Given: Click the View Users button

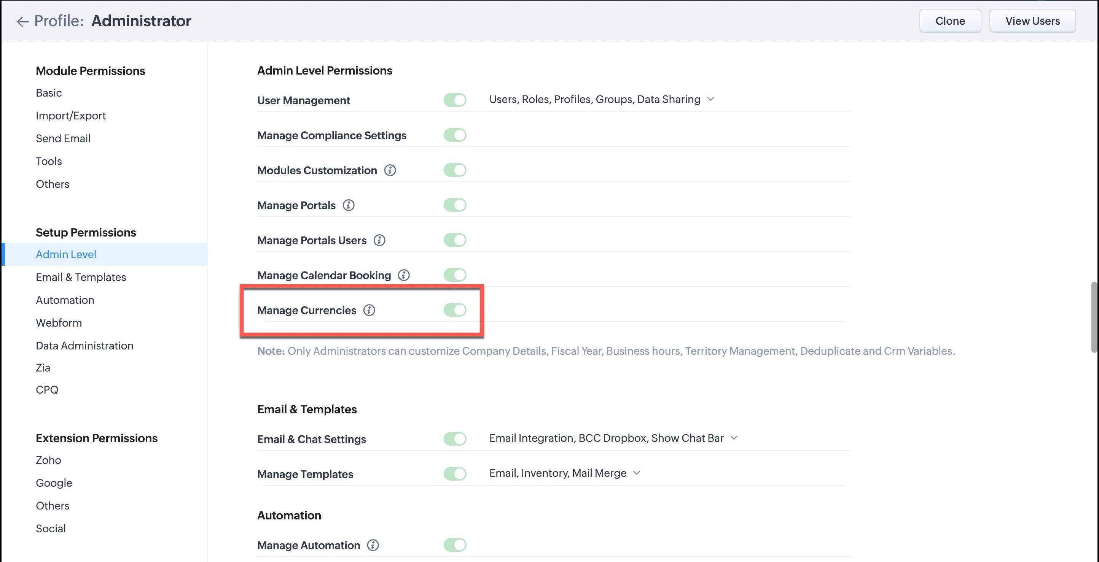Looking at the screenshot, I should pyautogui.click(x=1032, y=21).
